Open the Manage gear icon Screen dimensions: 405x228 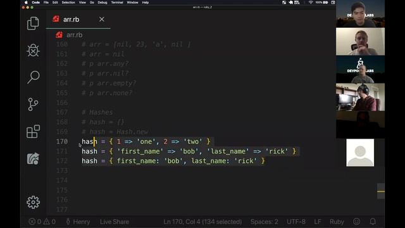click(33, 202)
